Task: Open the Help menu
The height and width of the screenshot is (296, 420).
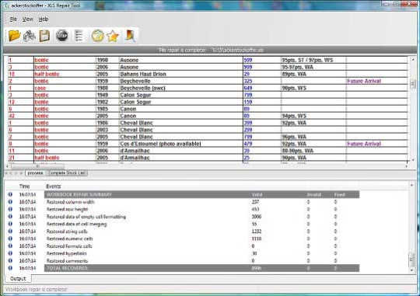Action: coord(44,19)
